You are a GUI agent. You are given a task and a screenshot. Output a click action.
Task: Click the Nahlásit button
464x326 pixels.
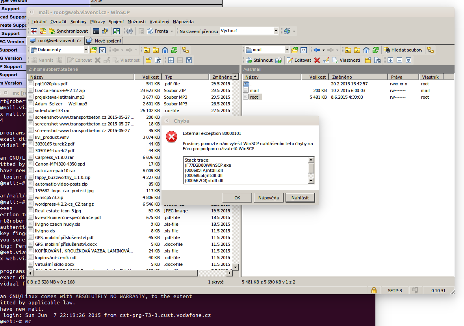(x=300, y=198)
